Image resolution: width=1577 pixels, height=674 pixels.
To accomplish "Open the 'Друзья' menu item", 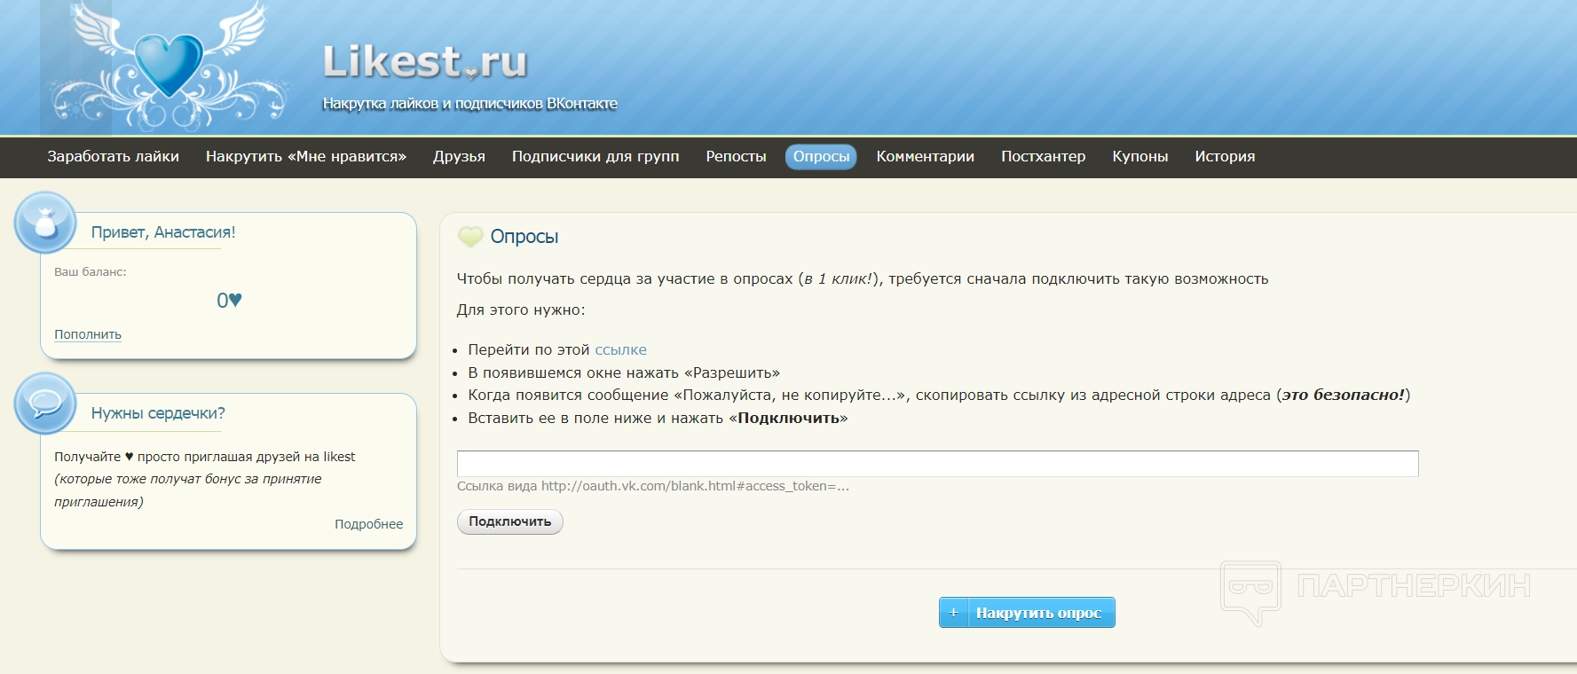I will [459, 157].
